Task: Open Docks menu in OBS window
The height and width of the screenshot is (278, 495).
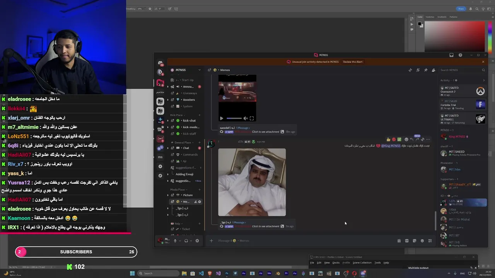Action: click(x=336, y=263)
